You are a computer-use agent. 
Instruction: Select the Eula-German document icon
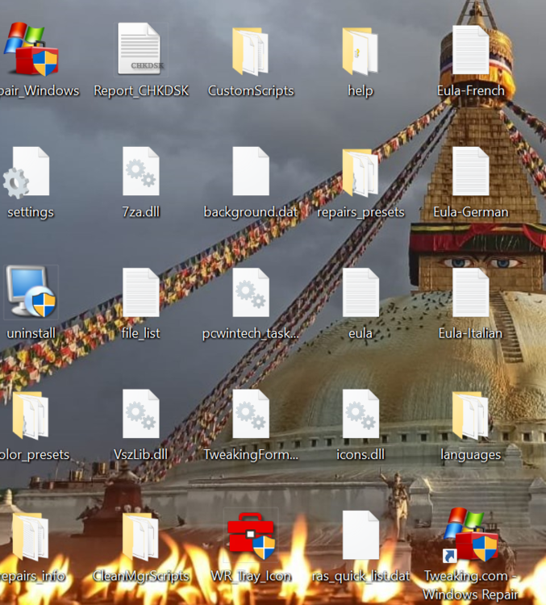point(470,171)
